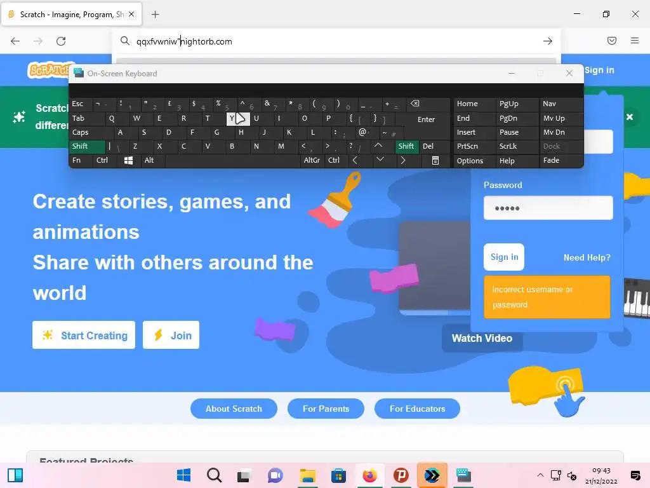Click the PrtScn key on keyboard
The height and width of the screenshot is (488, 650).
click(x=474, y=146)
